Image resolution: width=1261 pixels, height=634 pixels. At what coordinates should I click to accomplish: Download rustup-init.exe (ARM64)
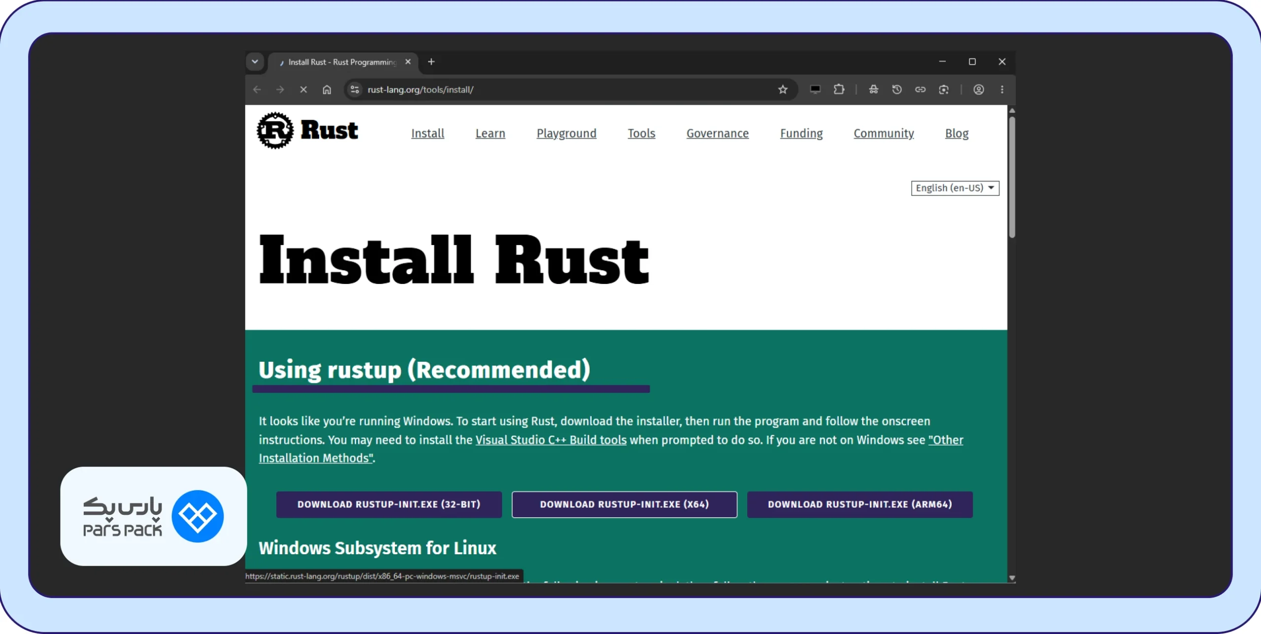tap(860, 505)
